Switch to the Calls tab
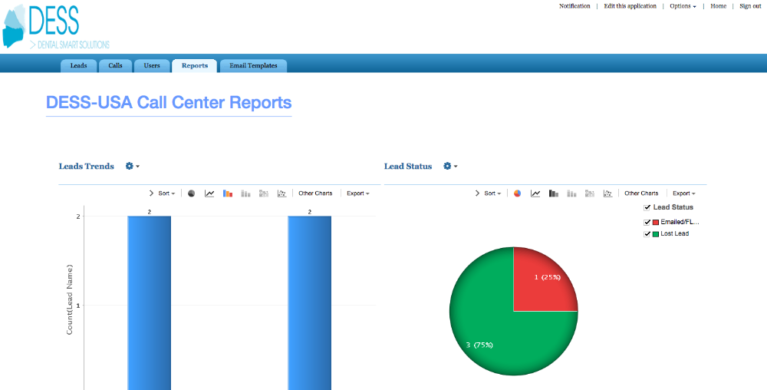Image resolution: width=767 pixels, height=390 pixels. (x=116, y=65)
